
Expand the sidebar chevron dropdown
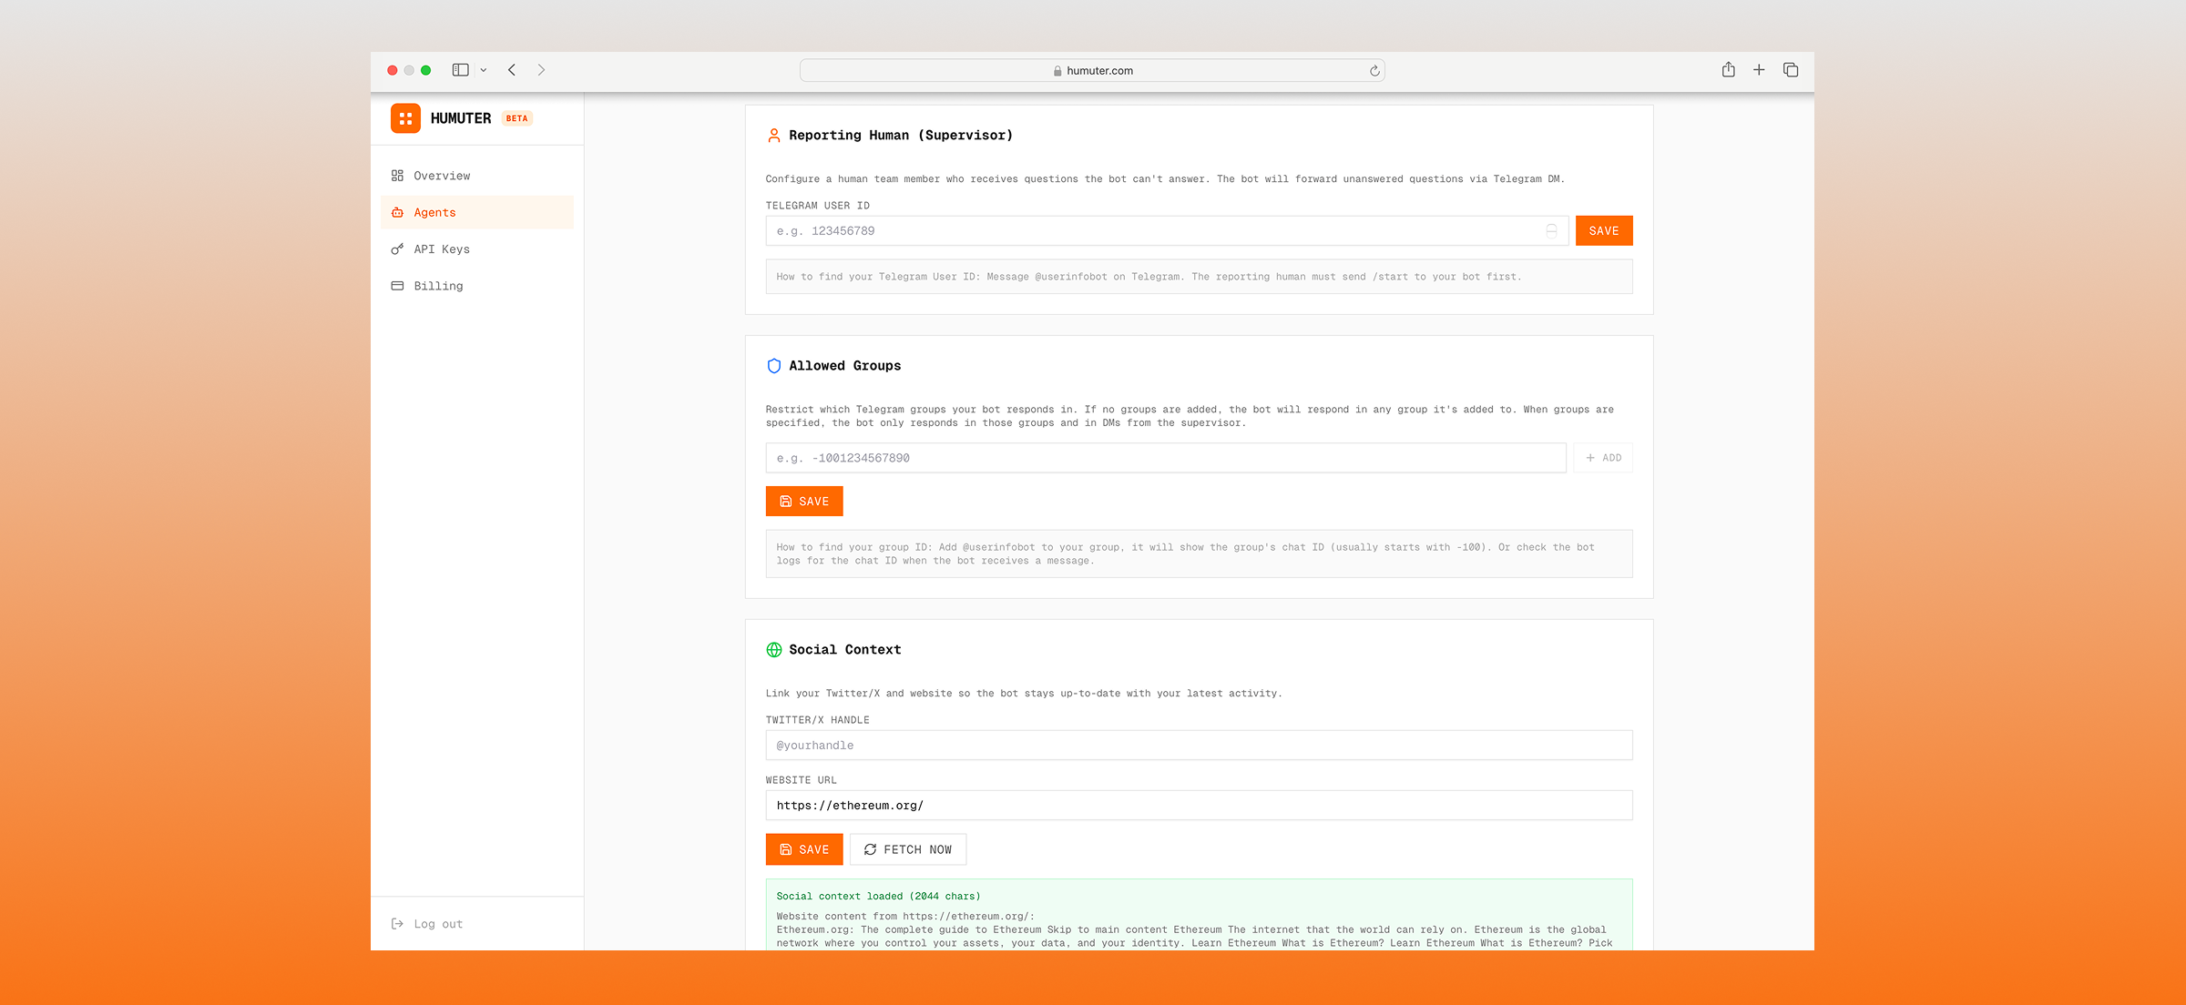[484, 70]
